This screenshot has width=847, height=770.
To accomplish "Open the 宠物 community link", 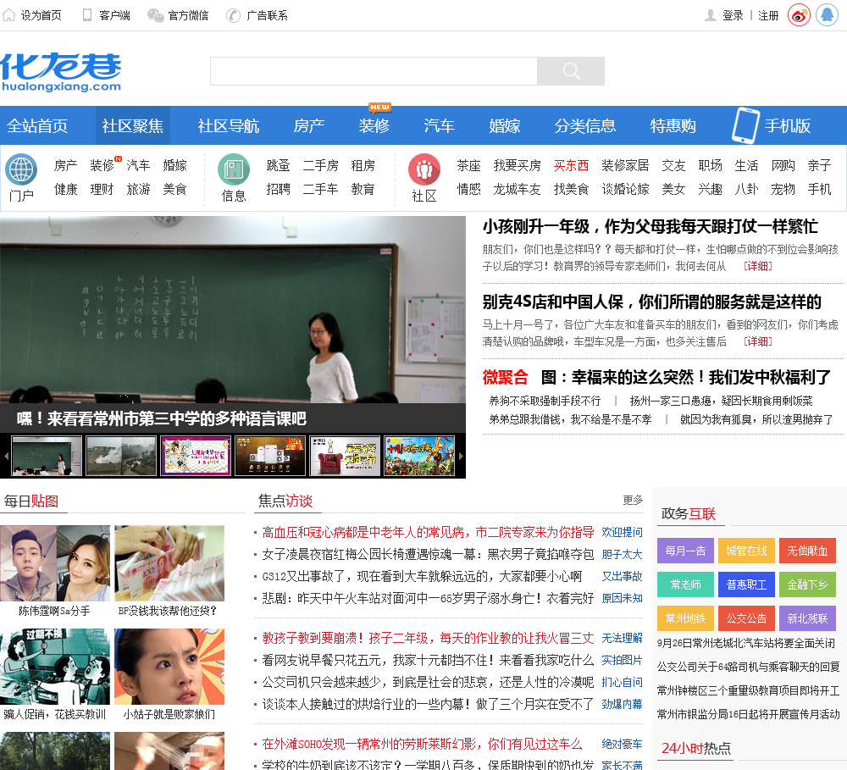I will (783, 189).
